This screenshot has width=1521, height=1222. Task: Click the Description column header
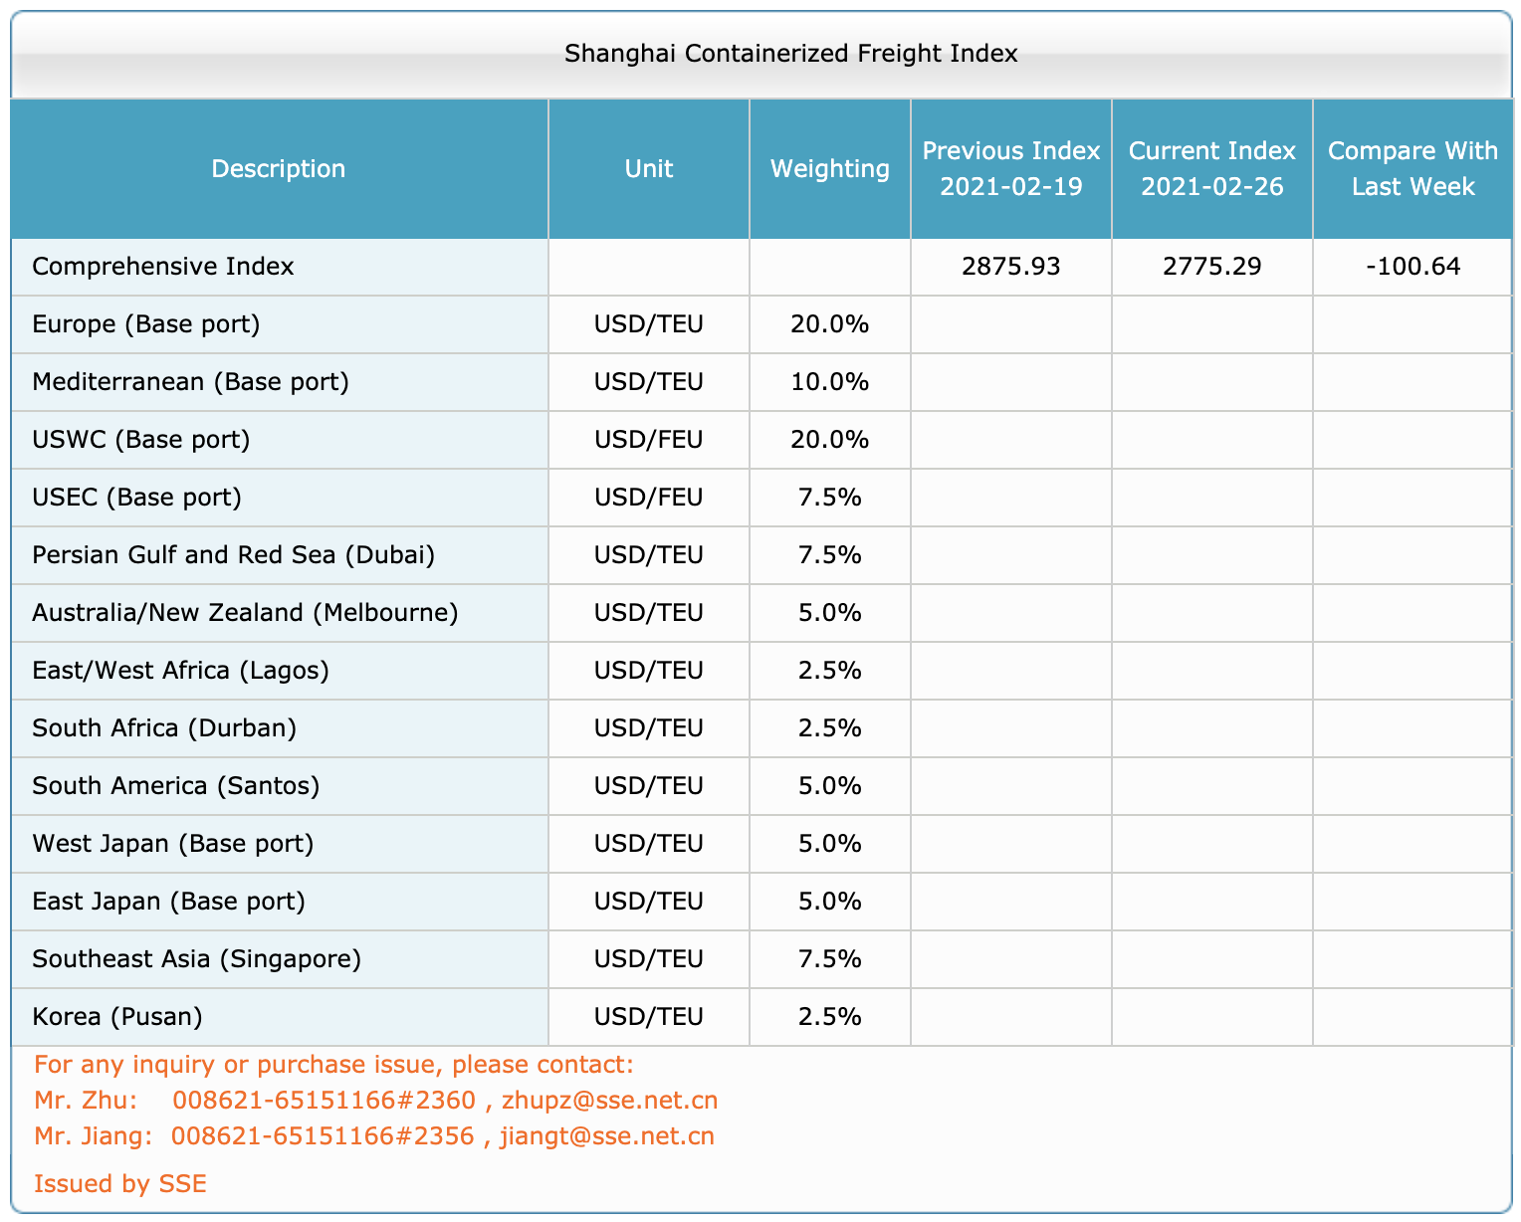(279, 169)
